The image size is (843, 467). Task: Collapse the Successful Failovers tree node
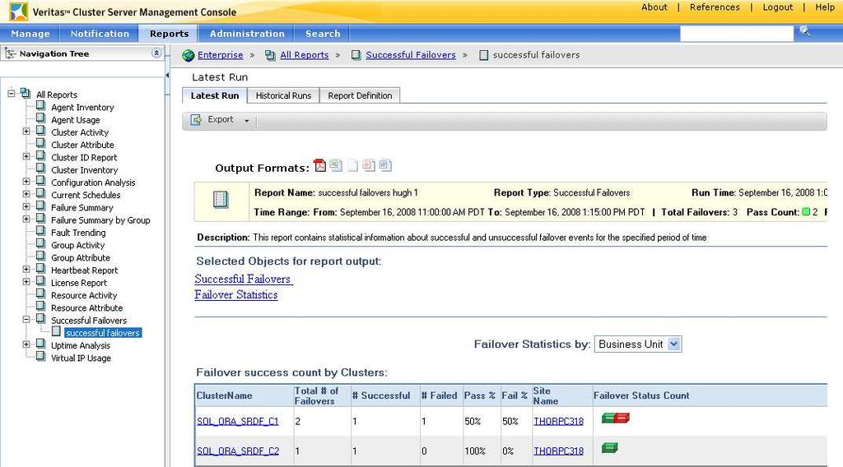(26, 319)
